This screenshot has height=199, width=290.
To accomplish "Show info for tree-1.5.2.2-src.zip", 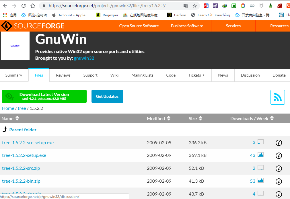I will point(279,169).
